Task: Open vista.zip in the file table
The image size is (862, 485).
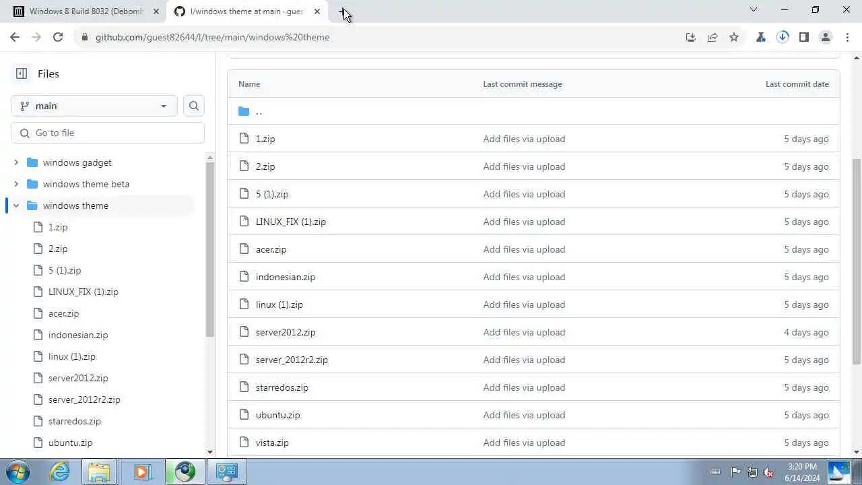Action: point(272,443)
